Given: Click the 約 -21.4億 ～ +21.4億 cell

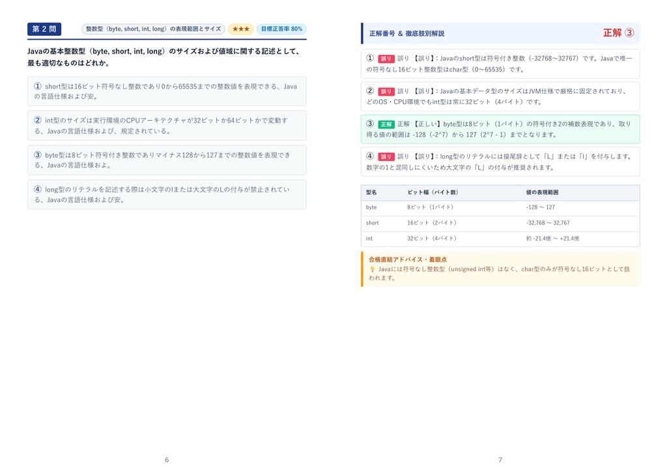Looking at the screenshot, I should pos(552,239).
